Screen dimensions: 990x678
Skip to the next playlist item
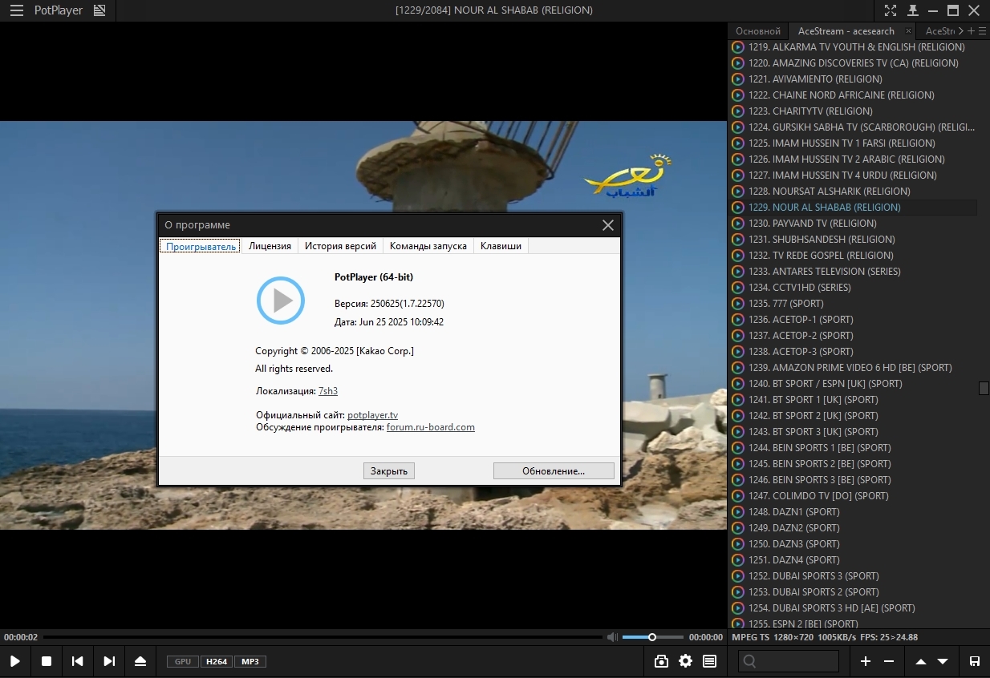click(x=109, y=661)
